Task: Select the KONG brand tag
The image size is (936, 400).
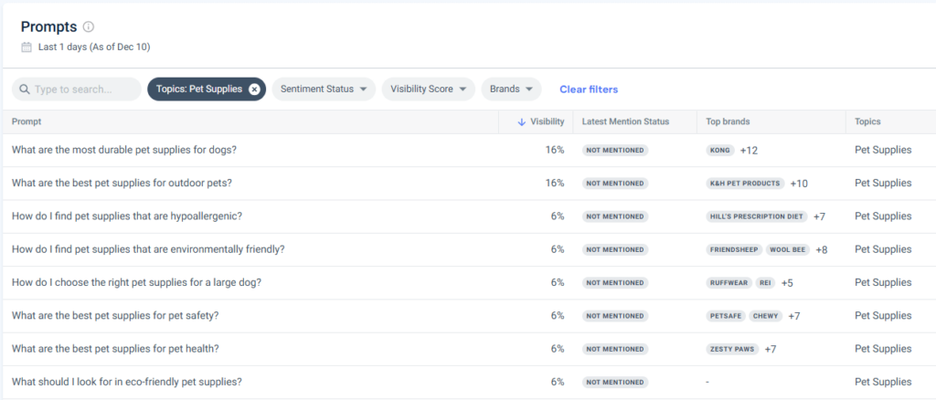Action: [x=720, y=151]
